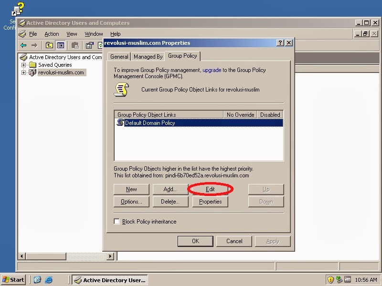Switch to the Managed By tab
This screenshot has width=382, height=286.
148,57
